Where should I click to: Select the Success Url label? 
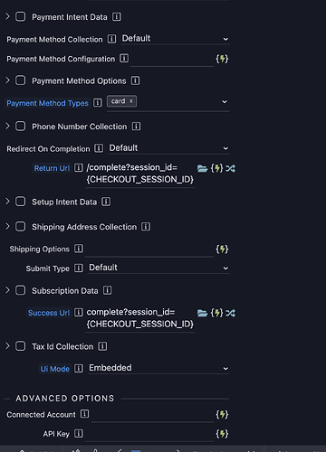pyautogui.click(x=49, y=313)
